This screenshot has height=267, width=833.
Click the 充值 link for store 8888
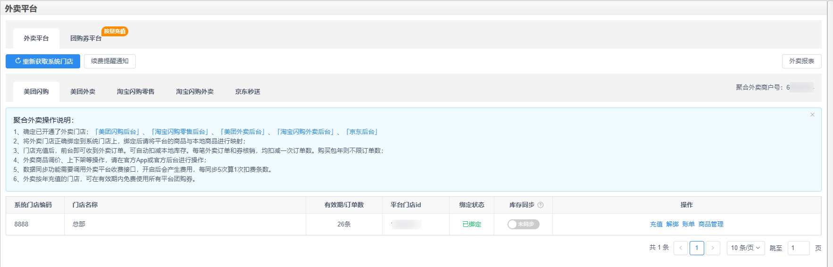656,225
